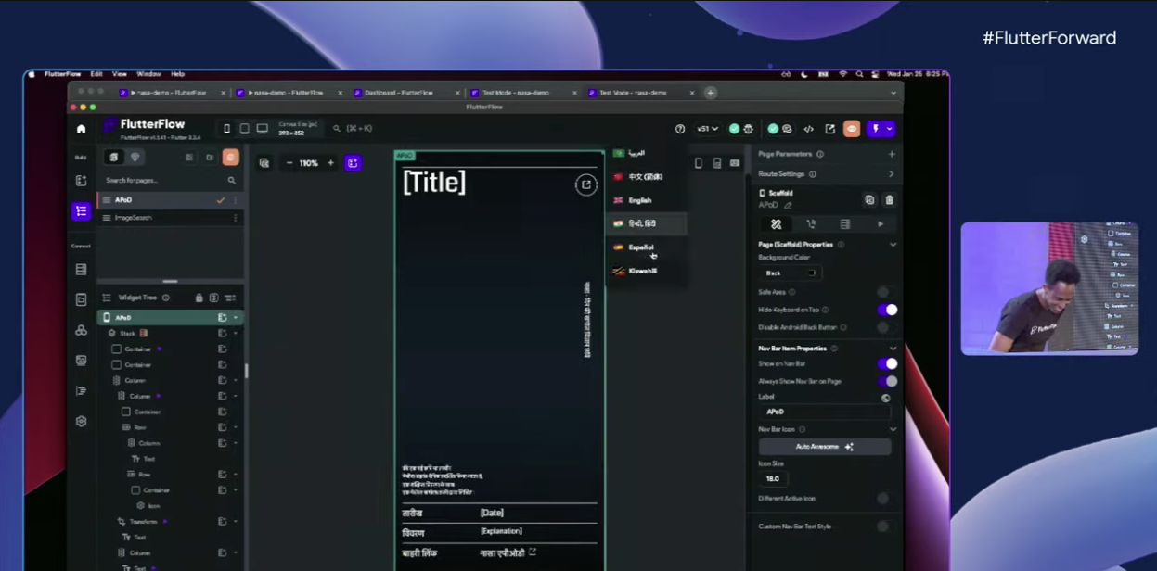Collapse the Nav Bar Icon section
This screenshot has height=571, width=1157.
tap(893, 429)
